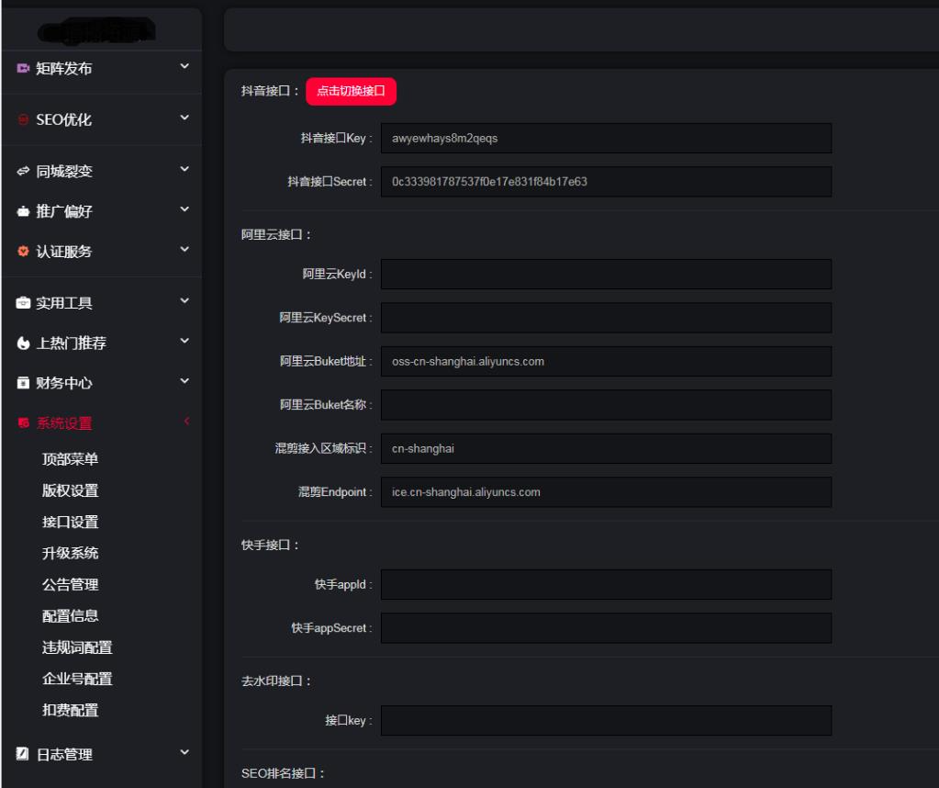Click the badge icon beside 认证服务
This screenshot has width=939, height=788.
[x=23, y=253]
